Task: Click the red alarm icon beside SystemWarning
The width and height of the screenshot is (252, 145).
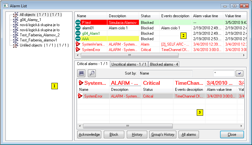Action: (x=78, y=44)
